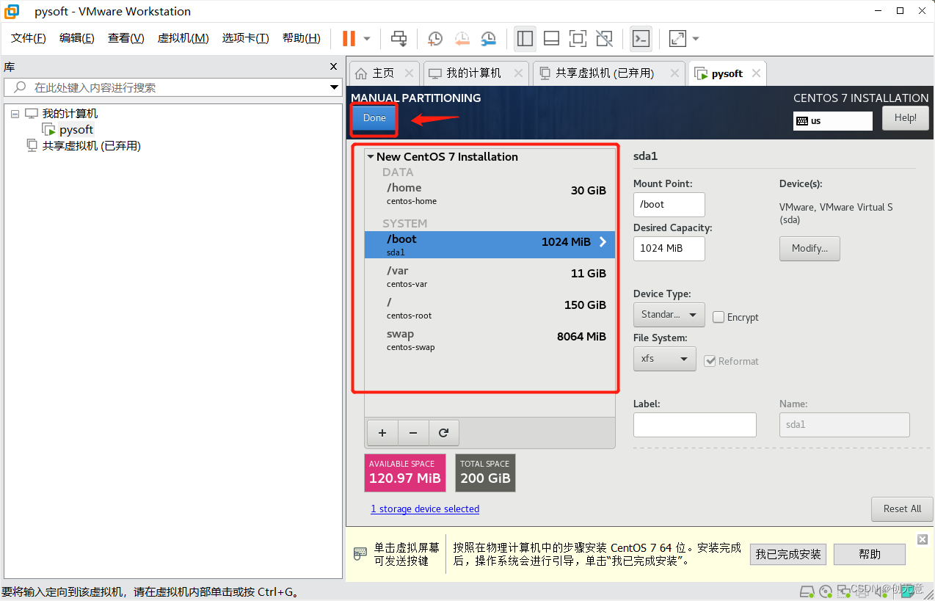Select the /var 11 GiB partition
935x601 pixels.
(490, 277)
